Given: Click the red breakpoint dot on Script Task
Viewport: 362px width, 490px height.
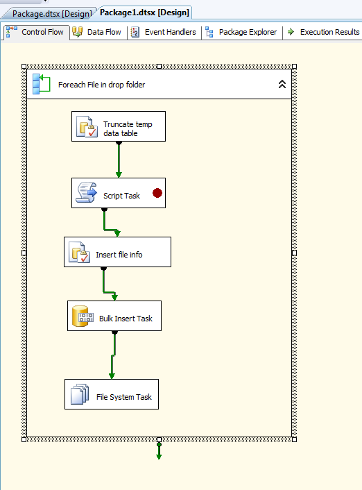Looking at the screenshot, I should (x=157, y=193).
